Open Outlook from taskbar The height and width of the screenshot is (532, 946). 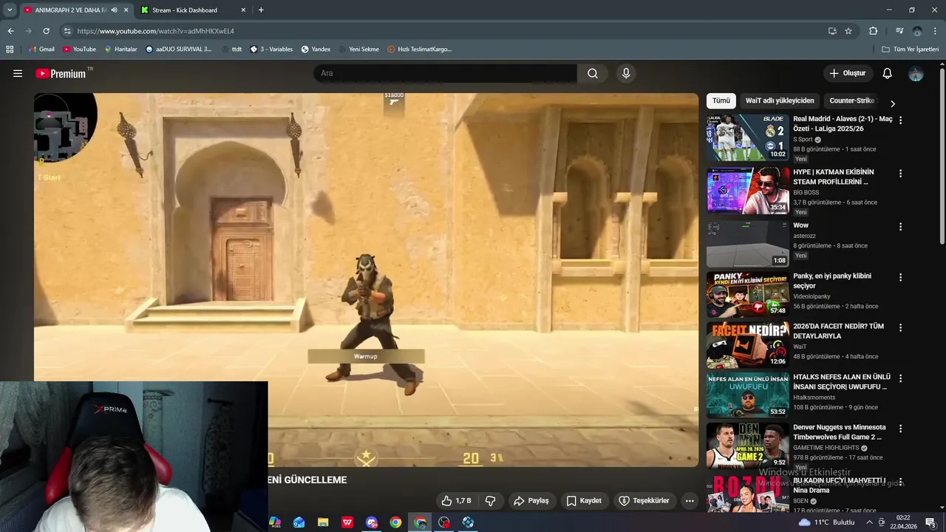click(x=299, y=522)
